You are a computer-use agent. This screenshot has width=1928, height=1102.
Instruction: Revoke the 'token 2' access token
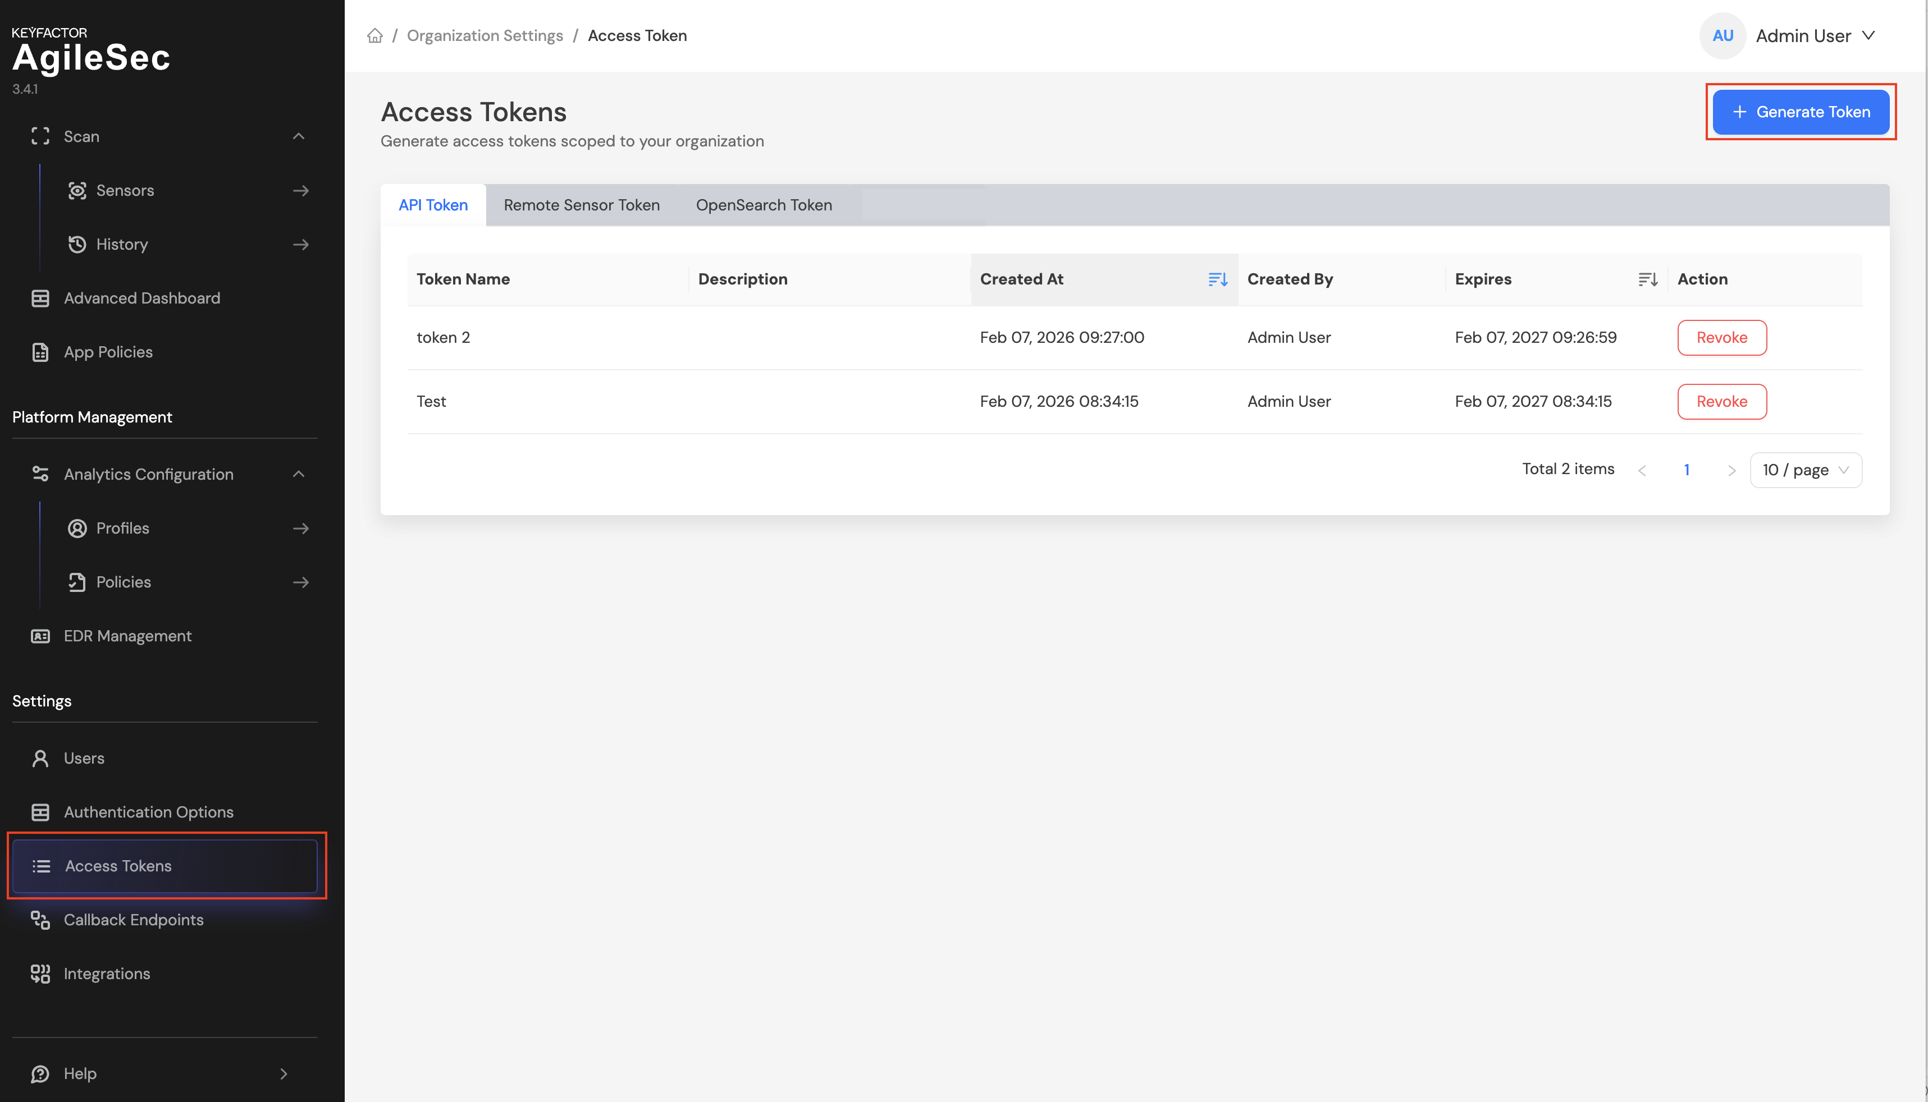pos(1721,338)
